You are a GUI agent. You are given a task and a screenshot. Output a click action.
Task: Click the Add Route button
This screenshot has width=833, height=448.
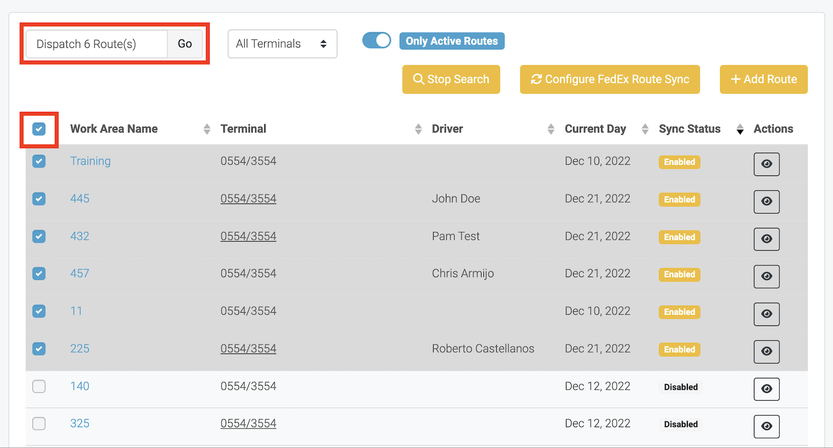[x=764, y=79]
